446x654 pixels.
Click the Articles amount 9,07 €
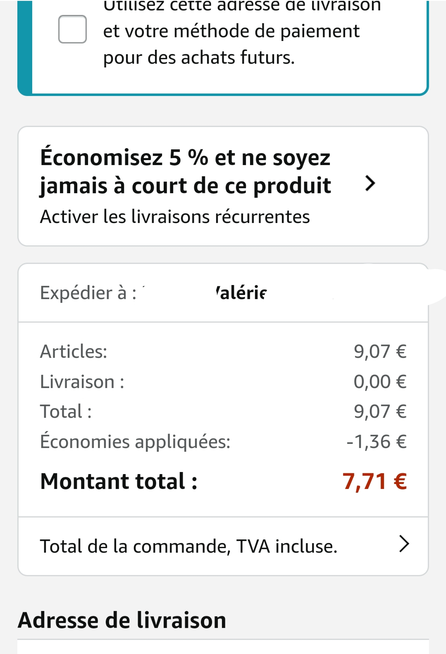click(x=380, y=352)
